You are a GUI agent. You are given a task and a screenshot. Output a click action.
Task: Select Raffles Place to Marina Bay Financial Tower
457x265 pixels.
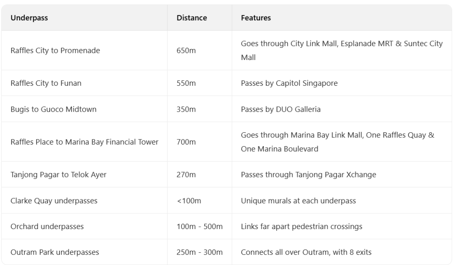click(85, 142)
